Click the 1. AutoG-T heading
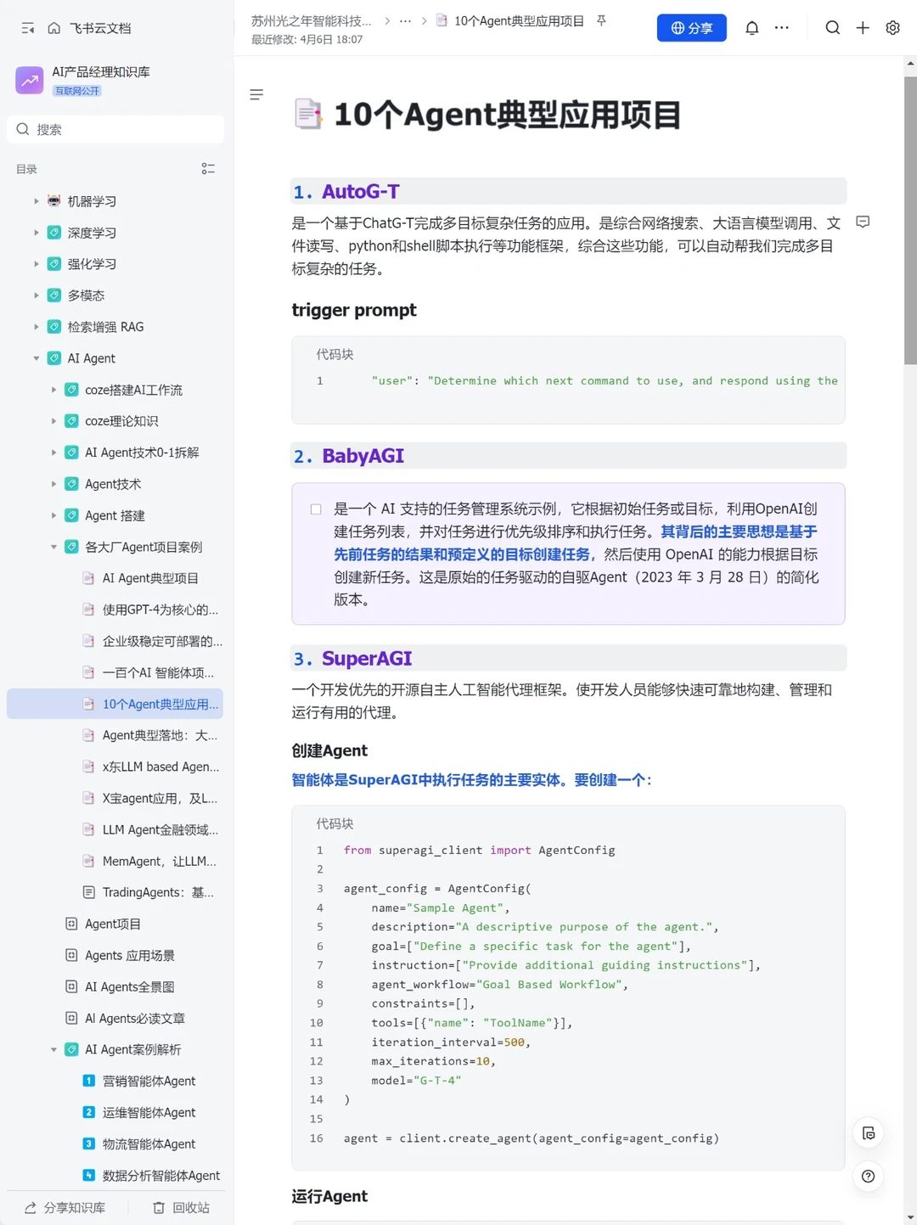Viewport: 917px width, 1225px height. point(346,192)
